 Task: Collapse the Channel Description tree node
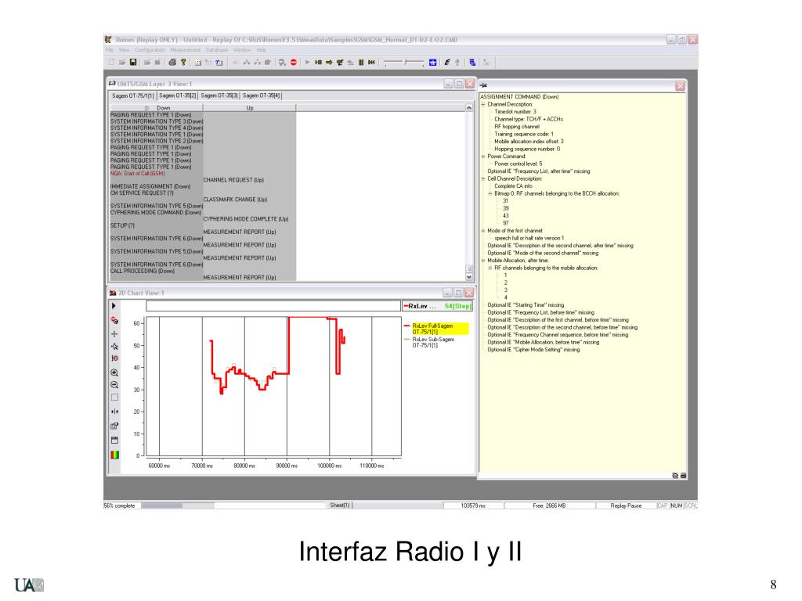pyautogui.click(x=483, y=104)
